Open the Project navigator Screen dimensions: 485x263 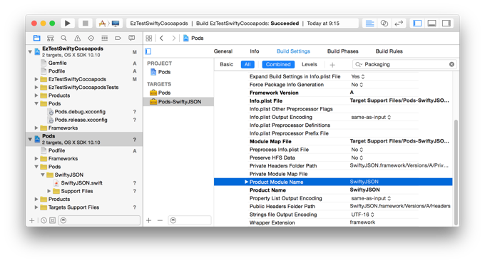(37, 38)
